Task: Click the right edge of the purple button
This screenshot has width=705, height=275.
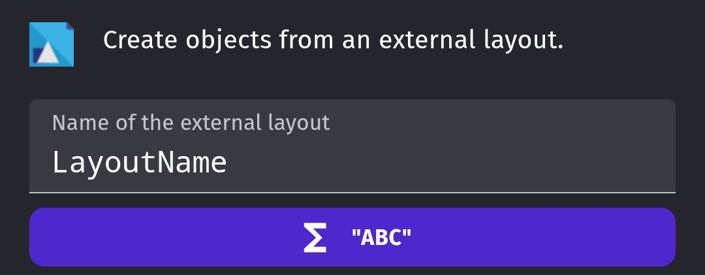Action: point(670,237)
